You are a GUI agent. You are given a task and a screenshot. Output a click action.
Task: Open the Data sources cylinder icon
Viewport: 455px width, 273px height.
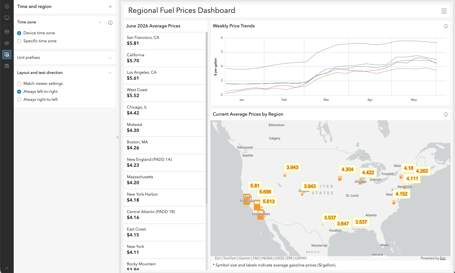[7, 32]
